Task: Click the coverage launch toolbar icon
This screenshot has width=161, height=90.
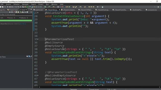Action: (x=49, y=7)
